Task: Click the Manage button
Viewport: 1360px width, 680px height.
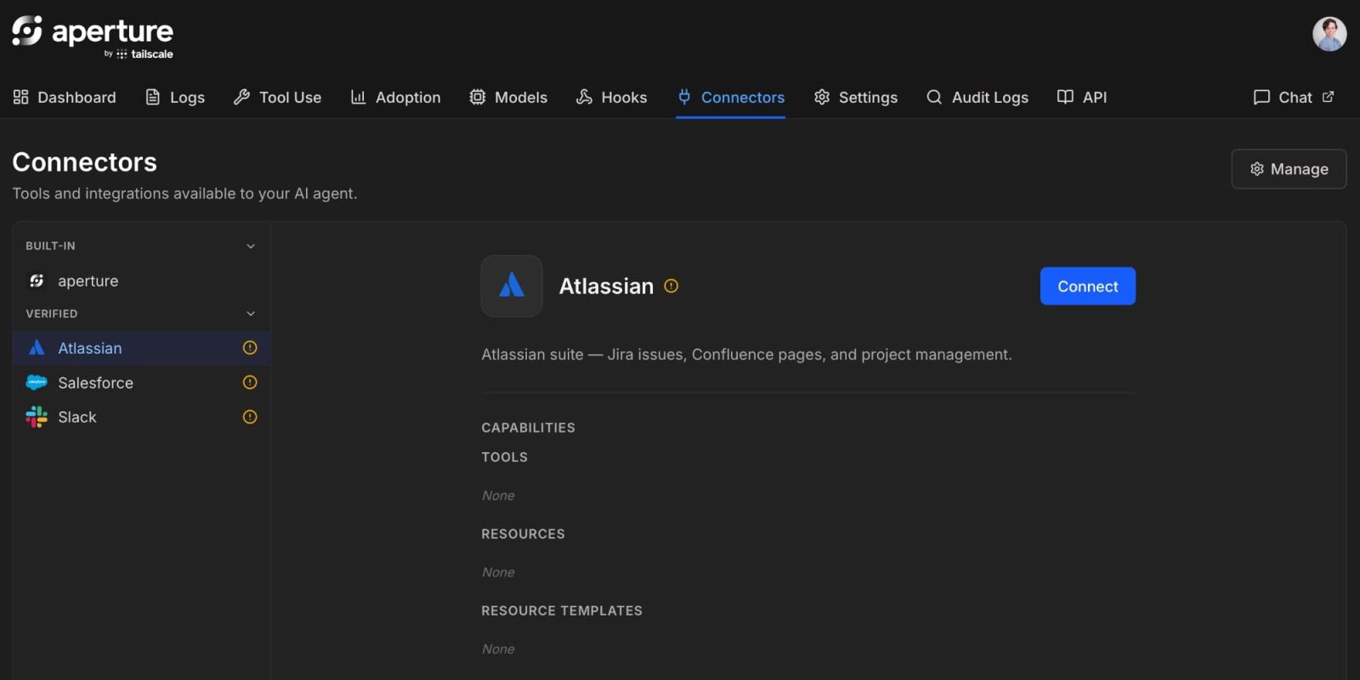Action: tap(1289, 169)
